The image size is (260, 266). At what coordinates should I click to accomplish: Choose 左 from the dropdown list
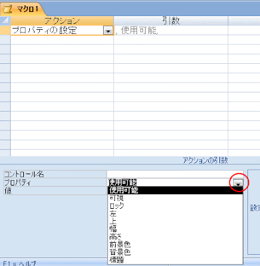point(175,213)
